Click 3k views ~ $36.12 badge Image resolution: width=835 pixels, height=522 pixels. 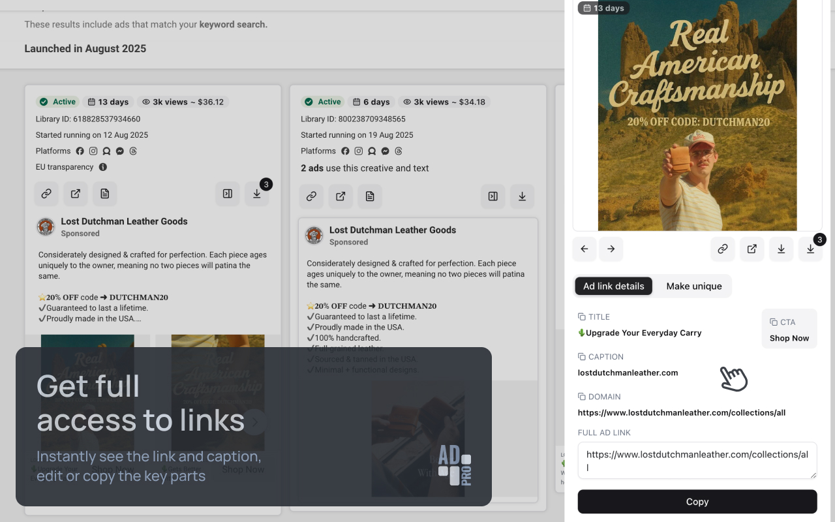click(183, 102)
